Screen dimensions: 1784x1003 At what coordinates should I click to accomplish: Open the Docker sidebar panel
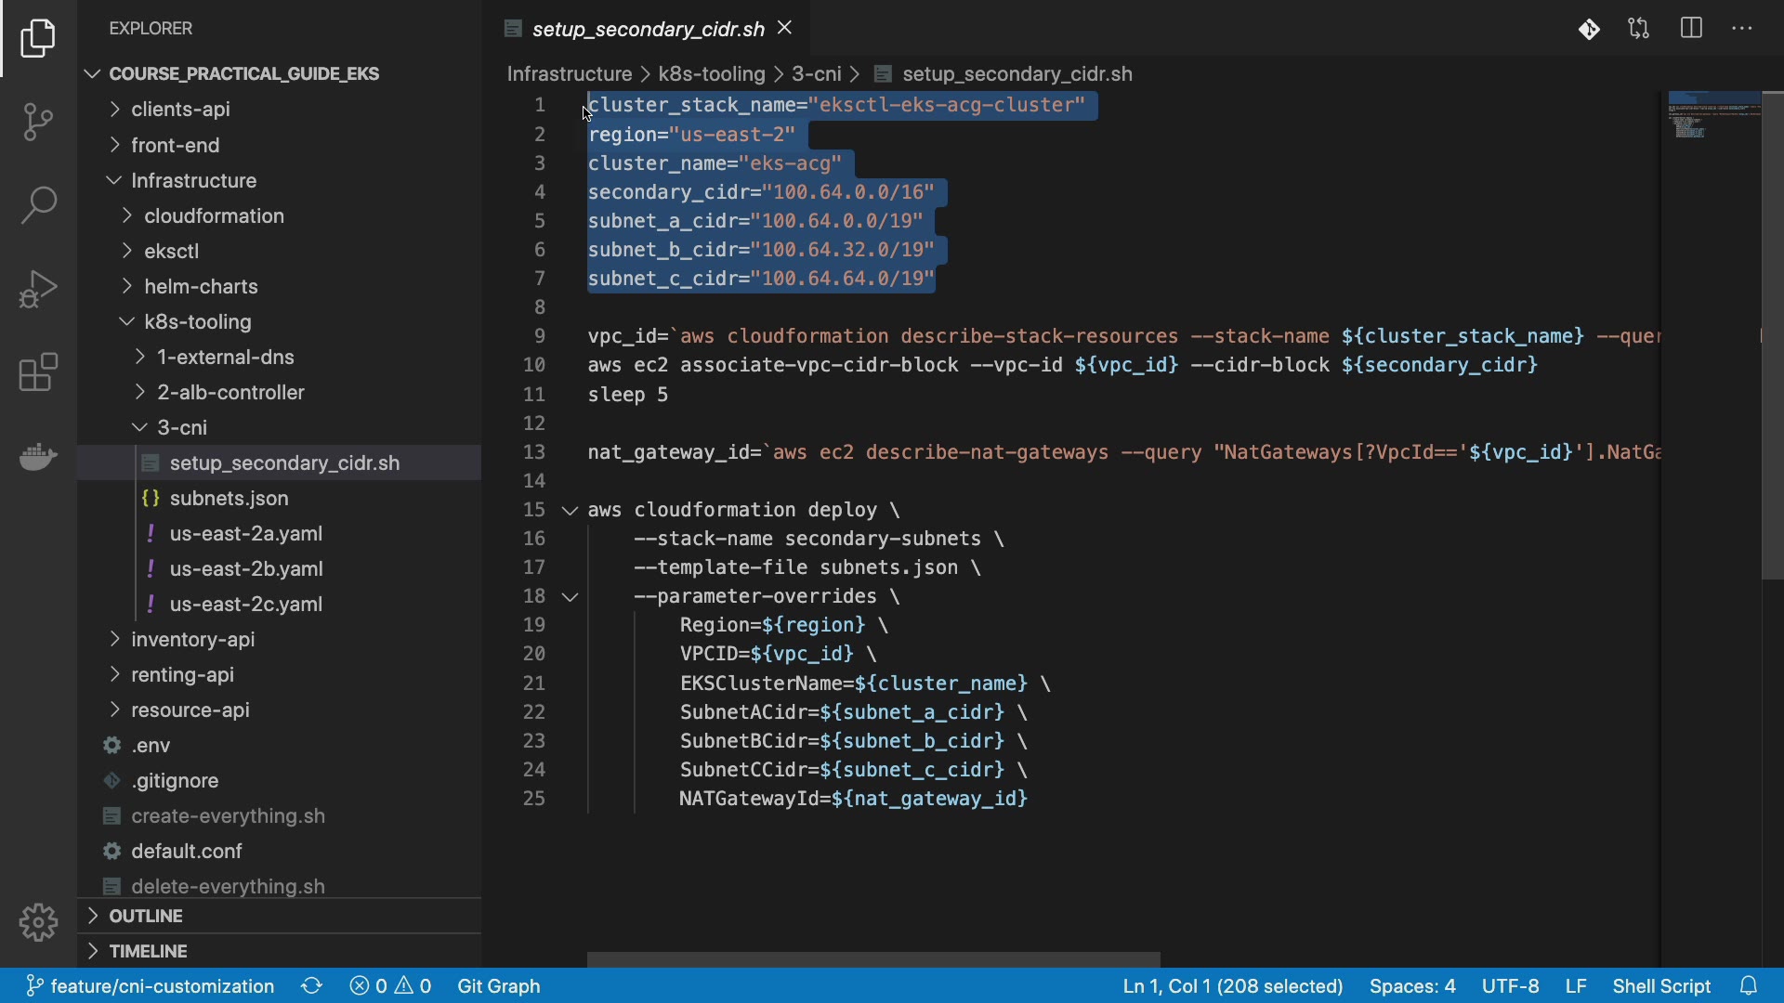[38, 456]
